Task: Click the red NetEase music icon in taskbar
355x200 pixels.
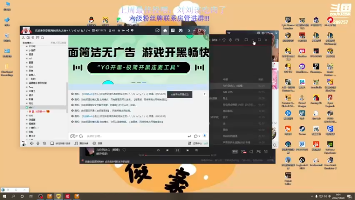Action: pyautogui.click(x=67, y=196)
